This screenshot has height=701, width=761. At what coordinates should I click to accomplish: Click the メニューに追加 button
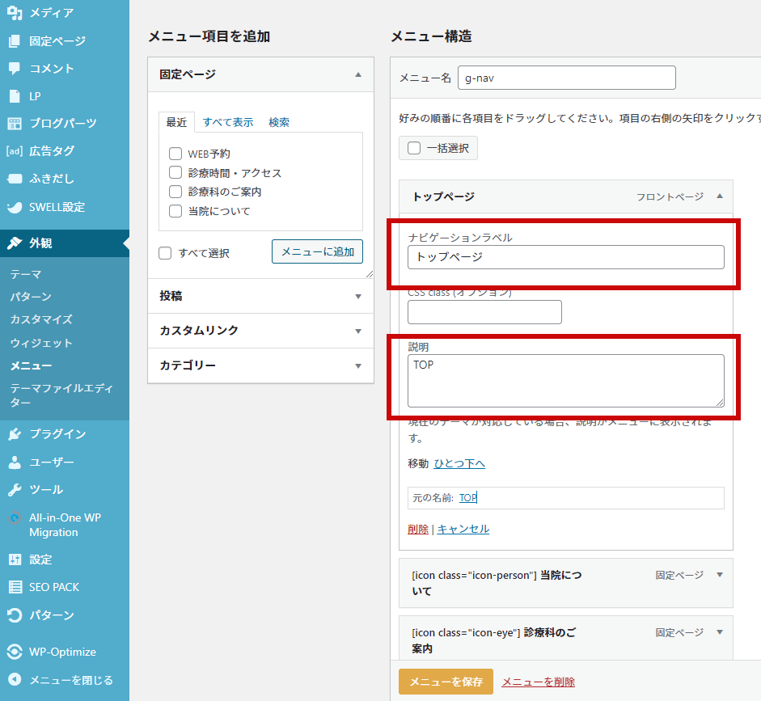[317, 251]
